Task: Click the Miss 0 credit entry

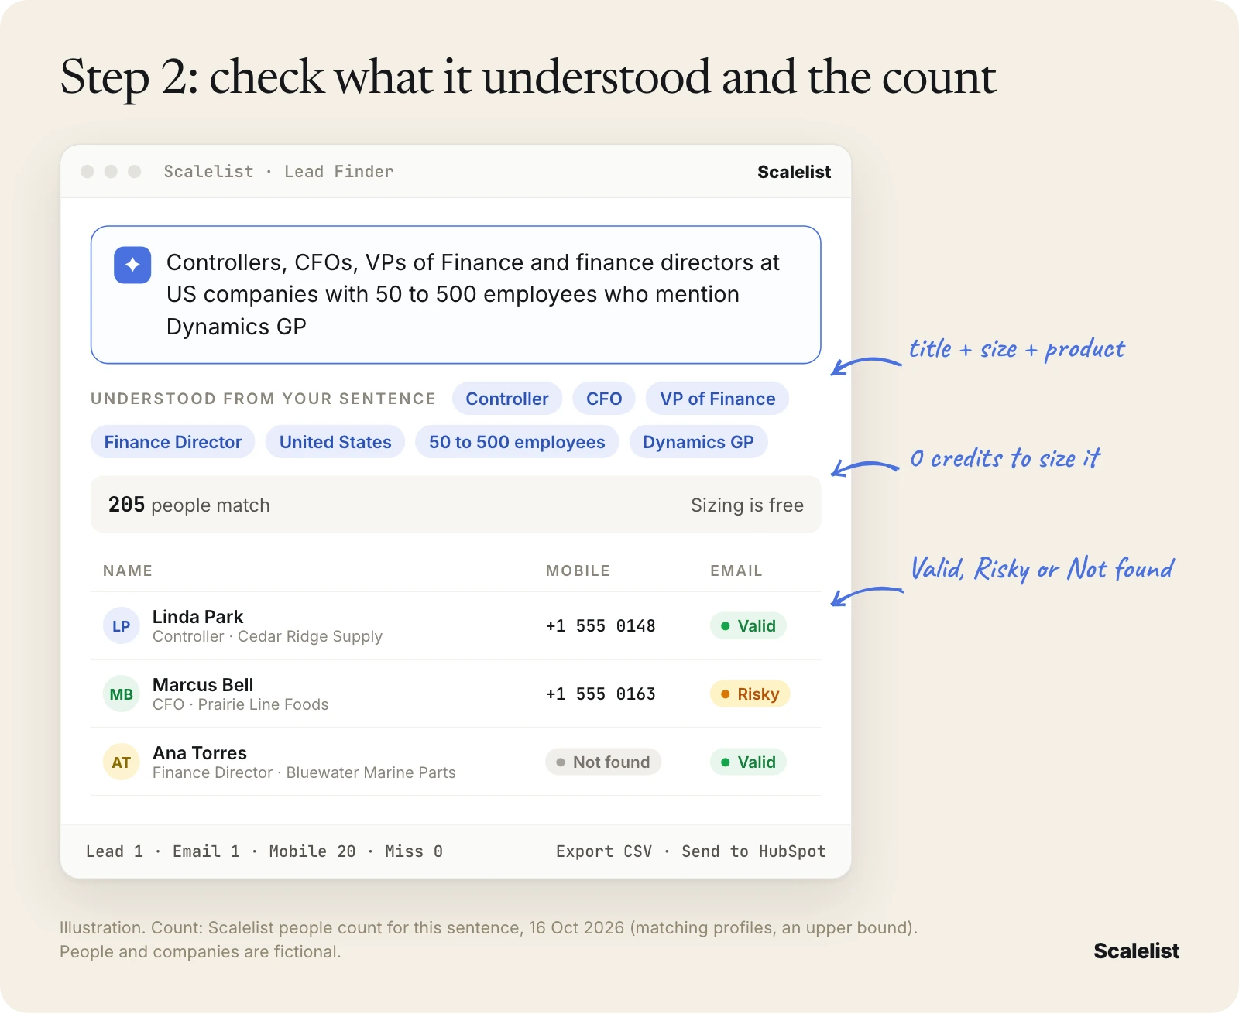Action: [414, 851]
